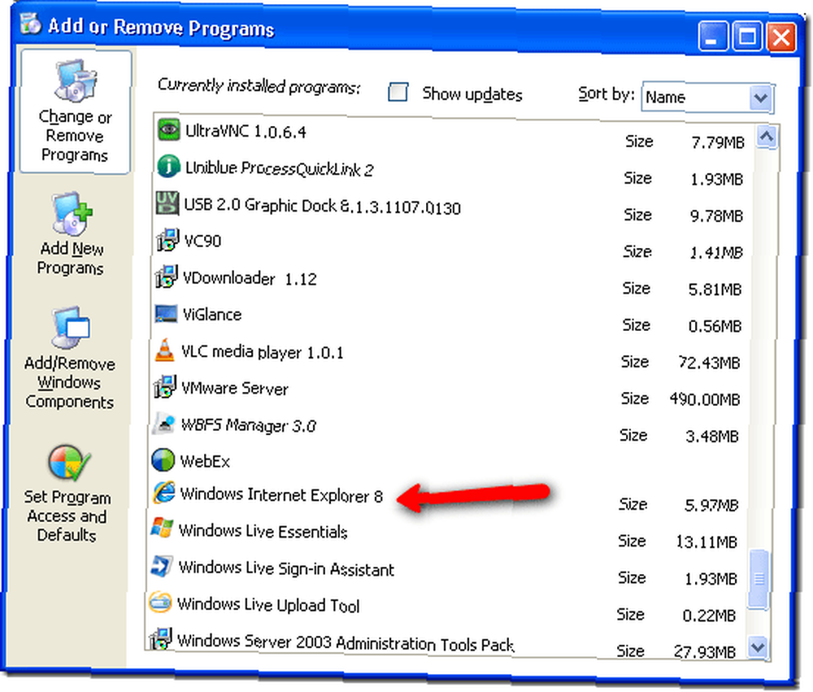Viewport: 813px width, 692px height.
Task: Click the 72.43MB size value
Action: [709, 363]
